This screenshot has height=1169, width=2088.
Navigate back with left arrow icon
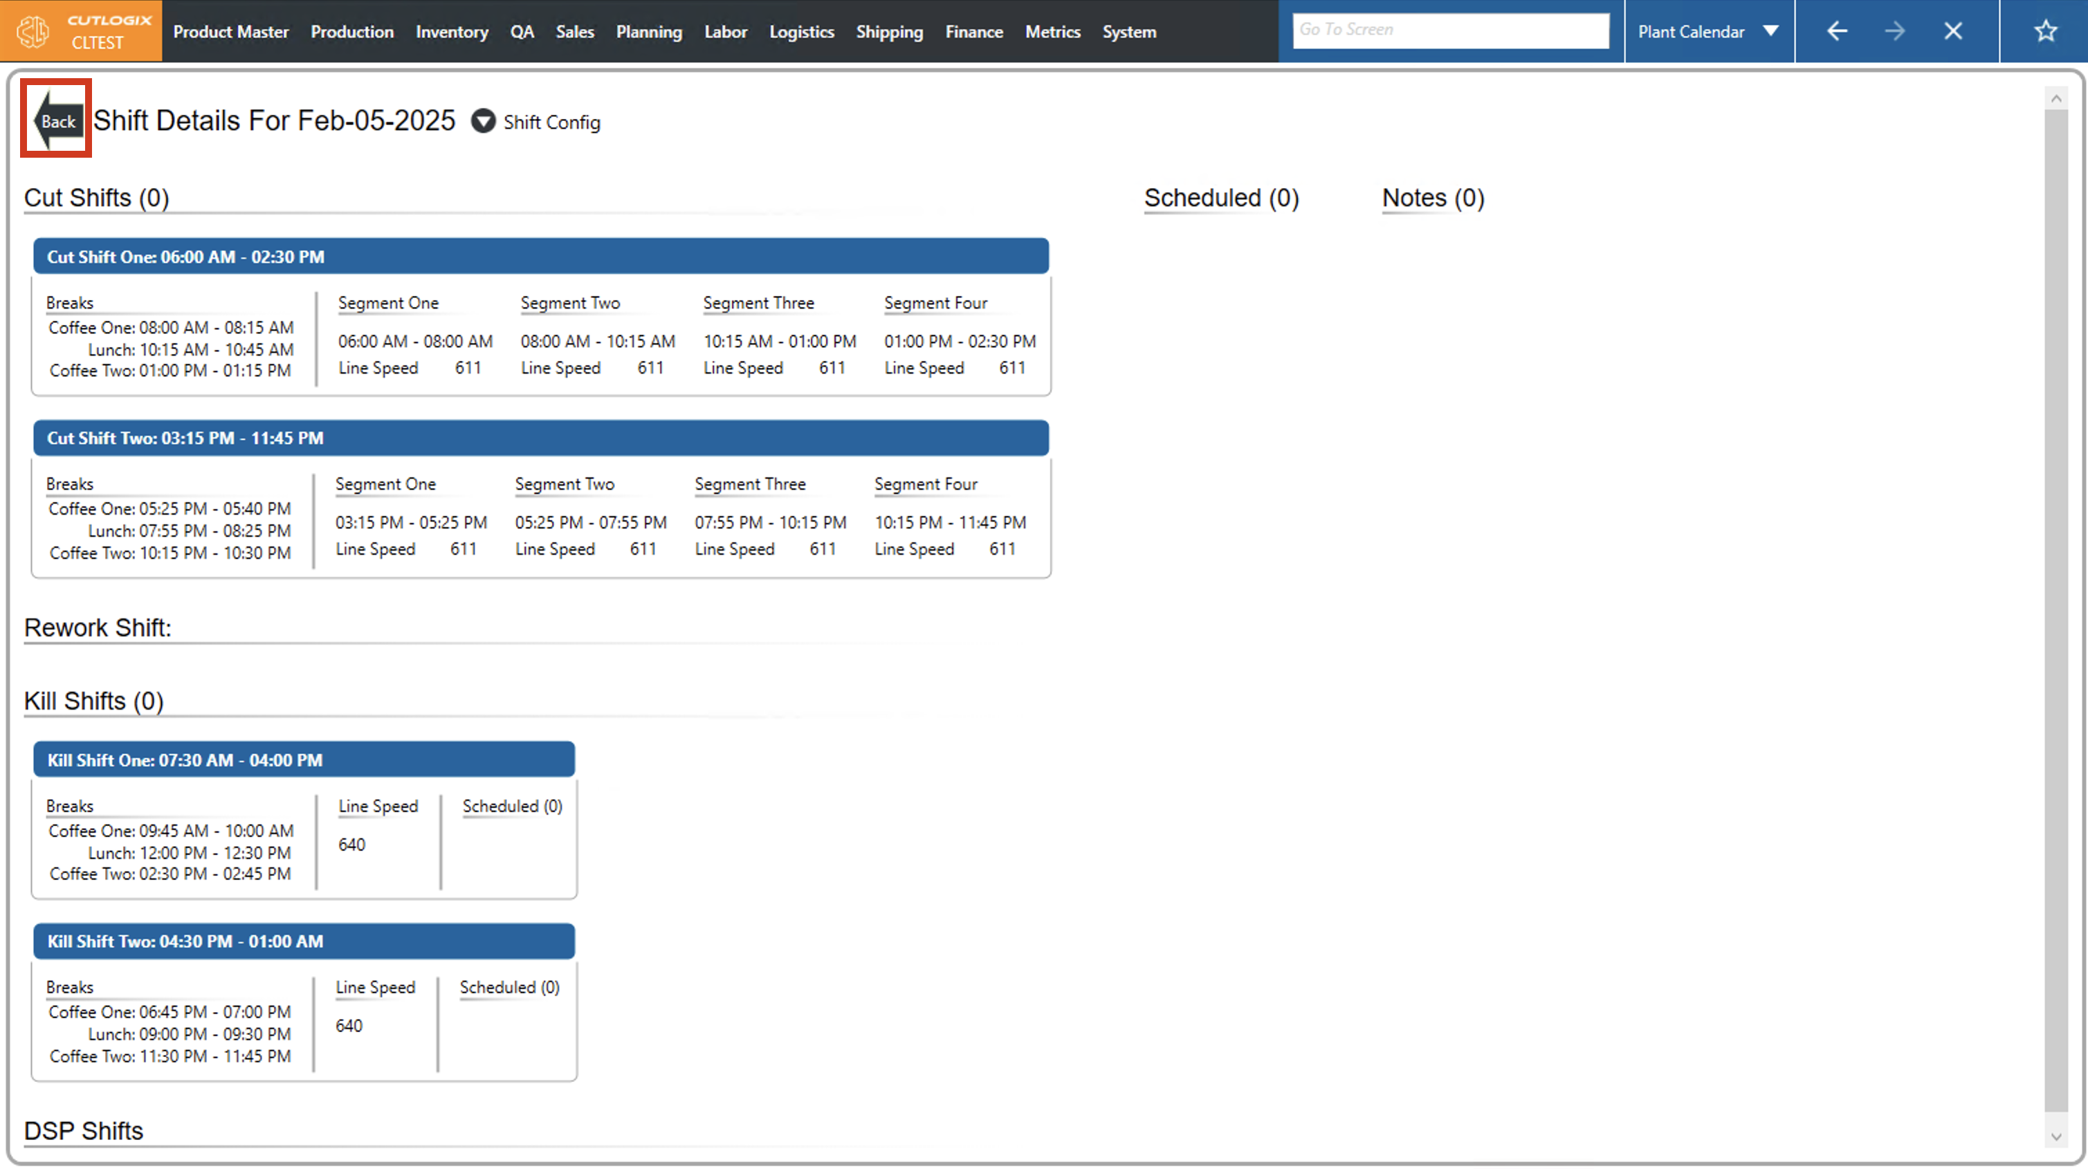pos(1837,31)
